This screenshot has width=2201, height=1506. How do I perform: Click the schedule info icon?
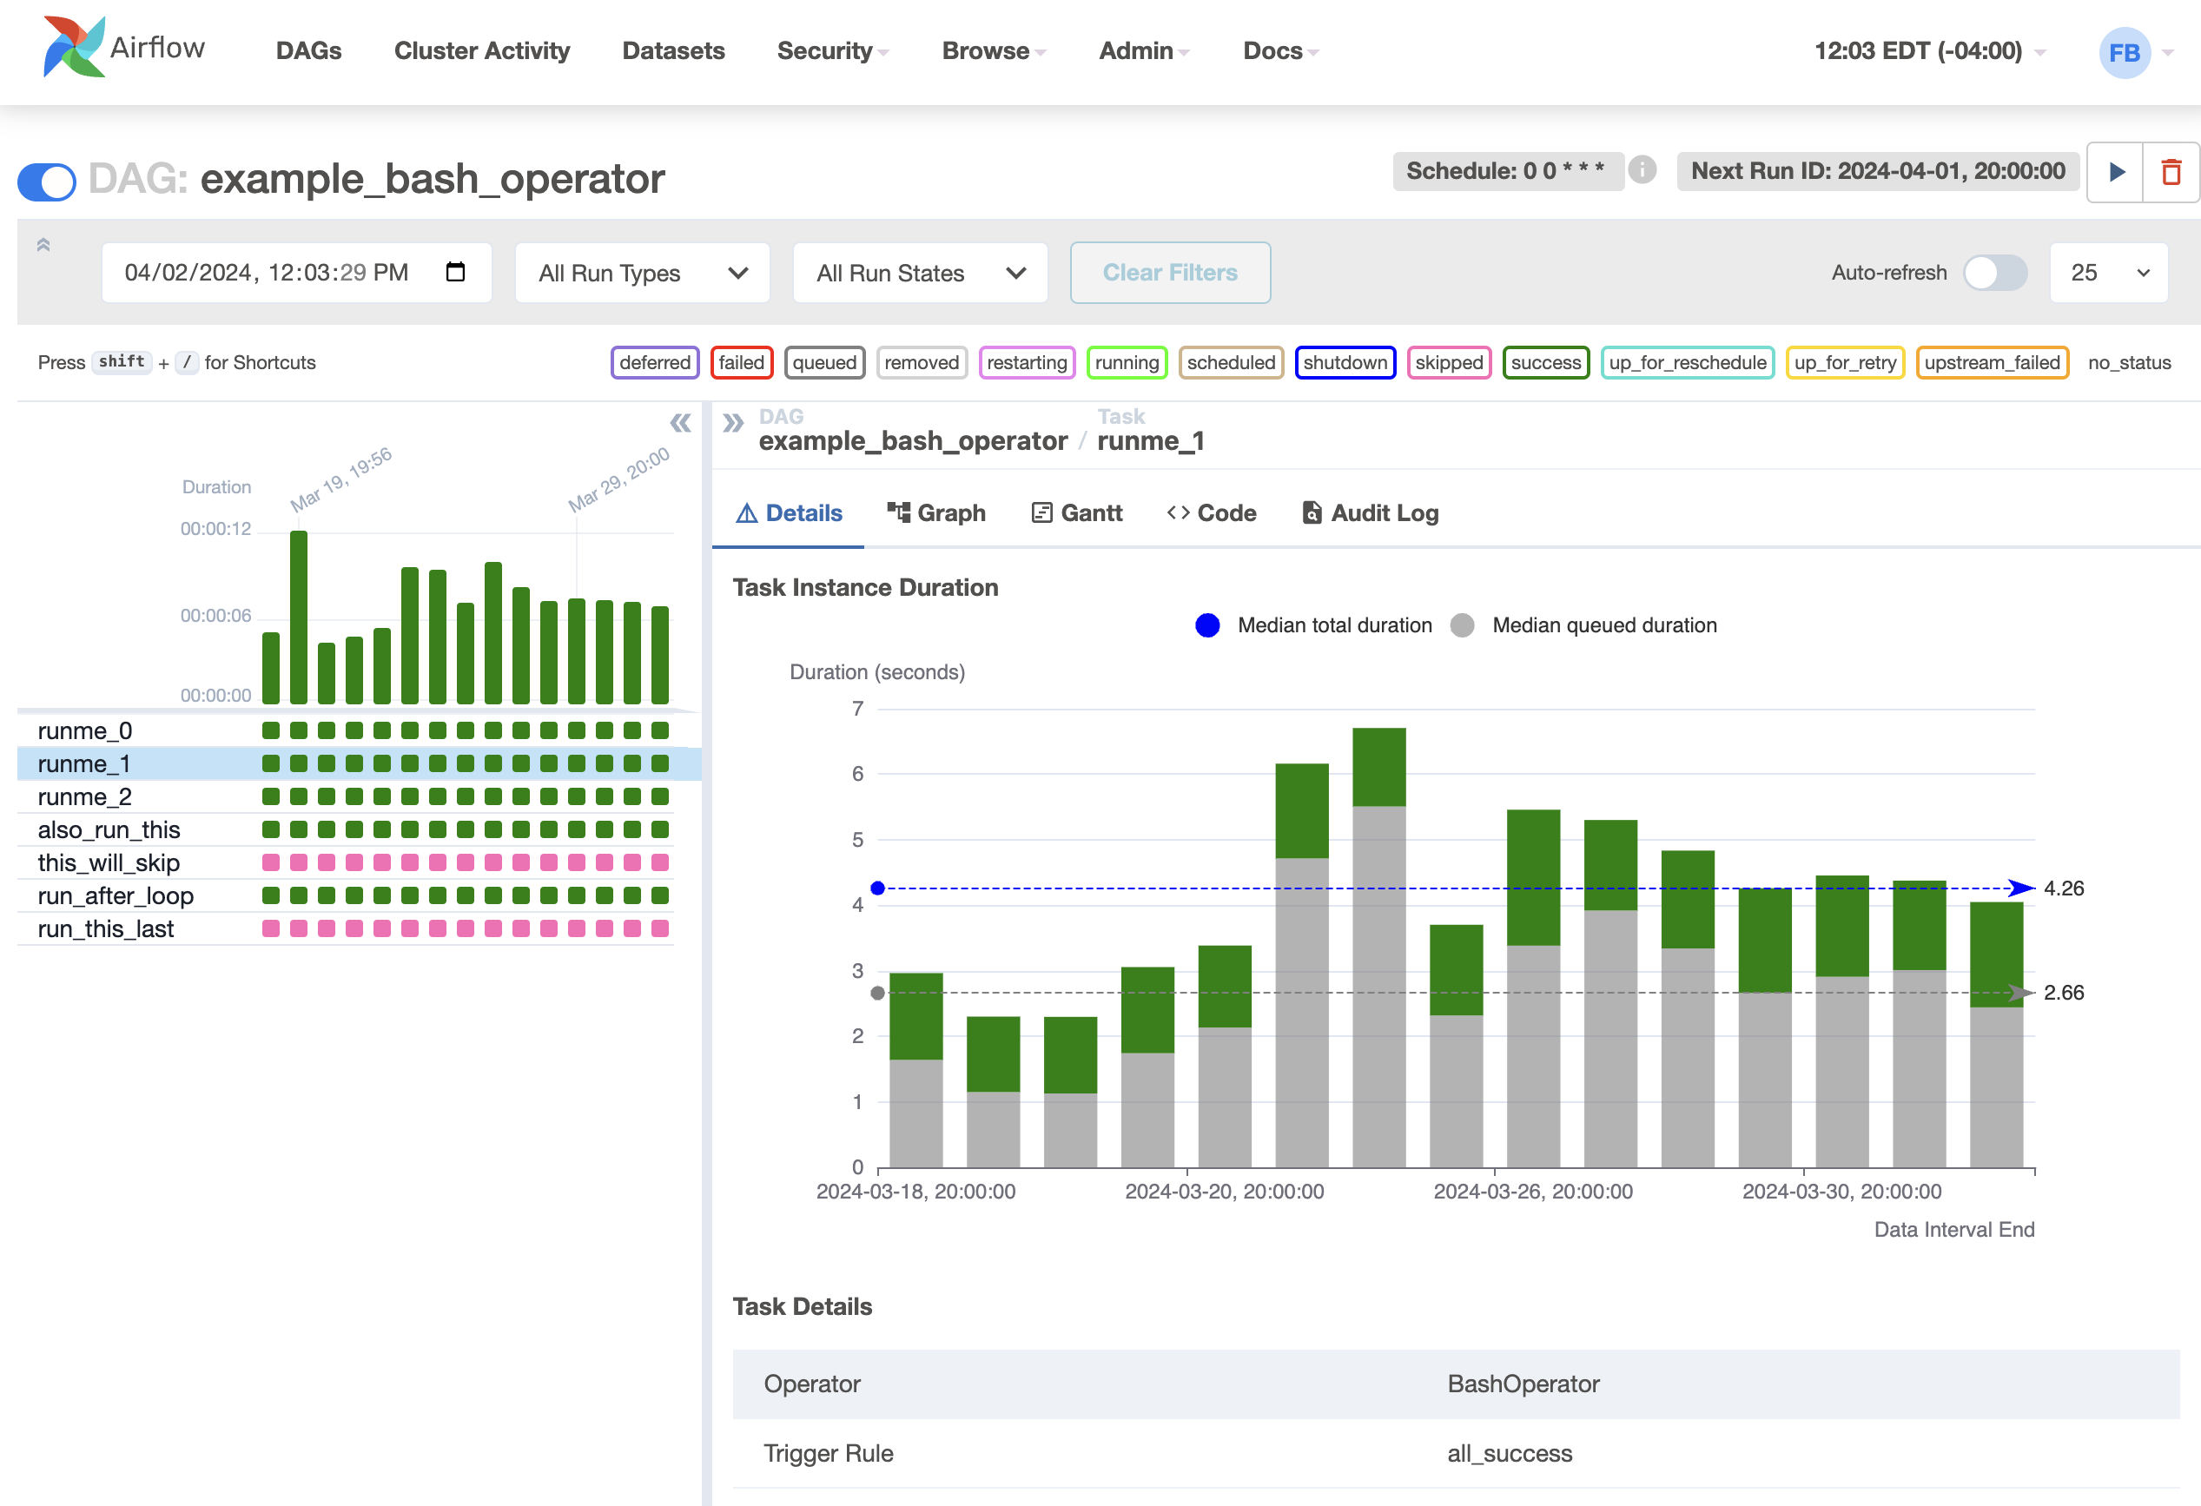point(1642,170)
